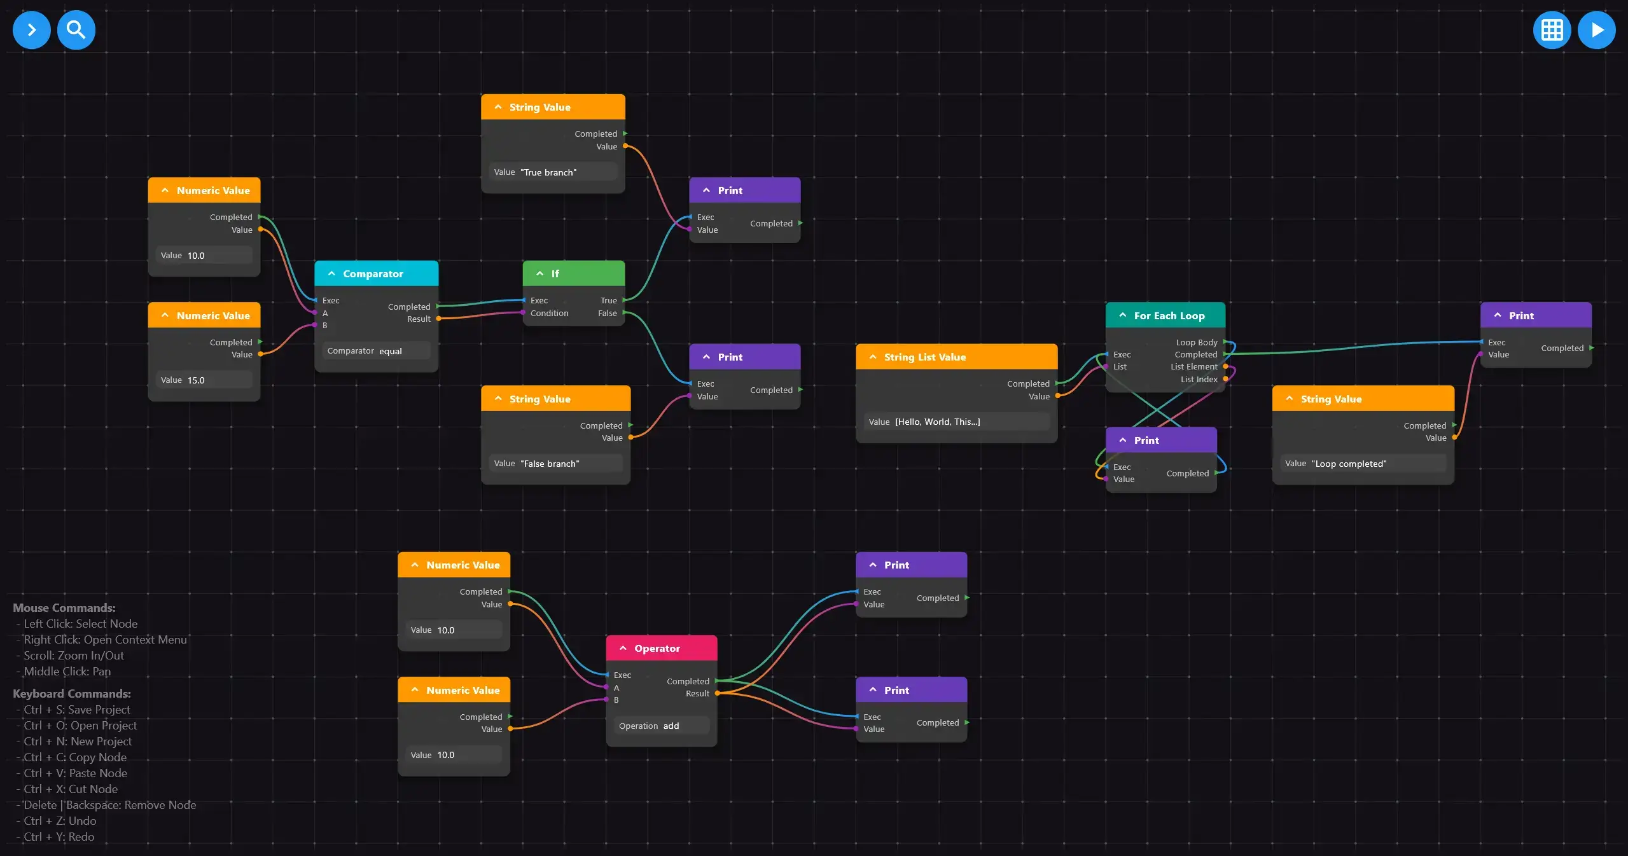
Task: Collapse the Print node connected to the False output
Action: click(706, 357)
